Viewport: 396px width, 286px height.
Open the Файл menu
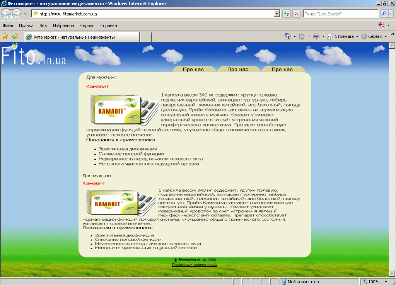point(8,26)
